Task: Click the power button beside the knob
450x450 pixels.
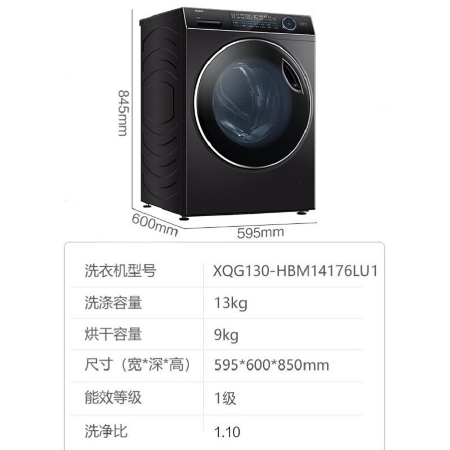Action: tap(303, 24)
